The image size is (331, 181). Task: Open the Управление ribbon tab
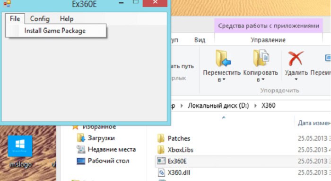(x=268, y=40)
